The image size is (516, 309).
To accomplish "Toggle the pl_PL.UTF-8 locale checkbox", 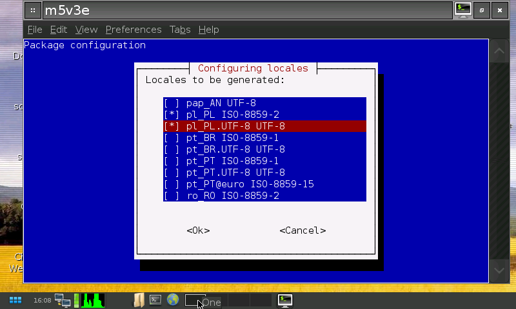I will click(172, 126).
